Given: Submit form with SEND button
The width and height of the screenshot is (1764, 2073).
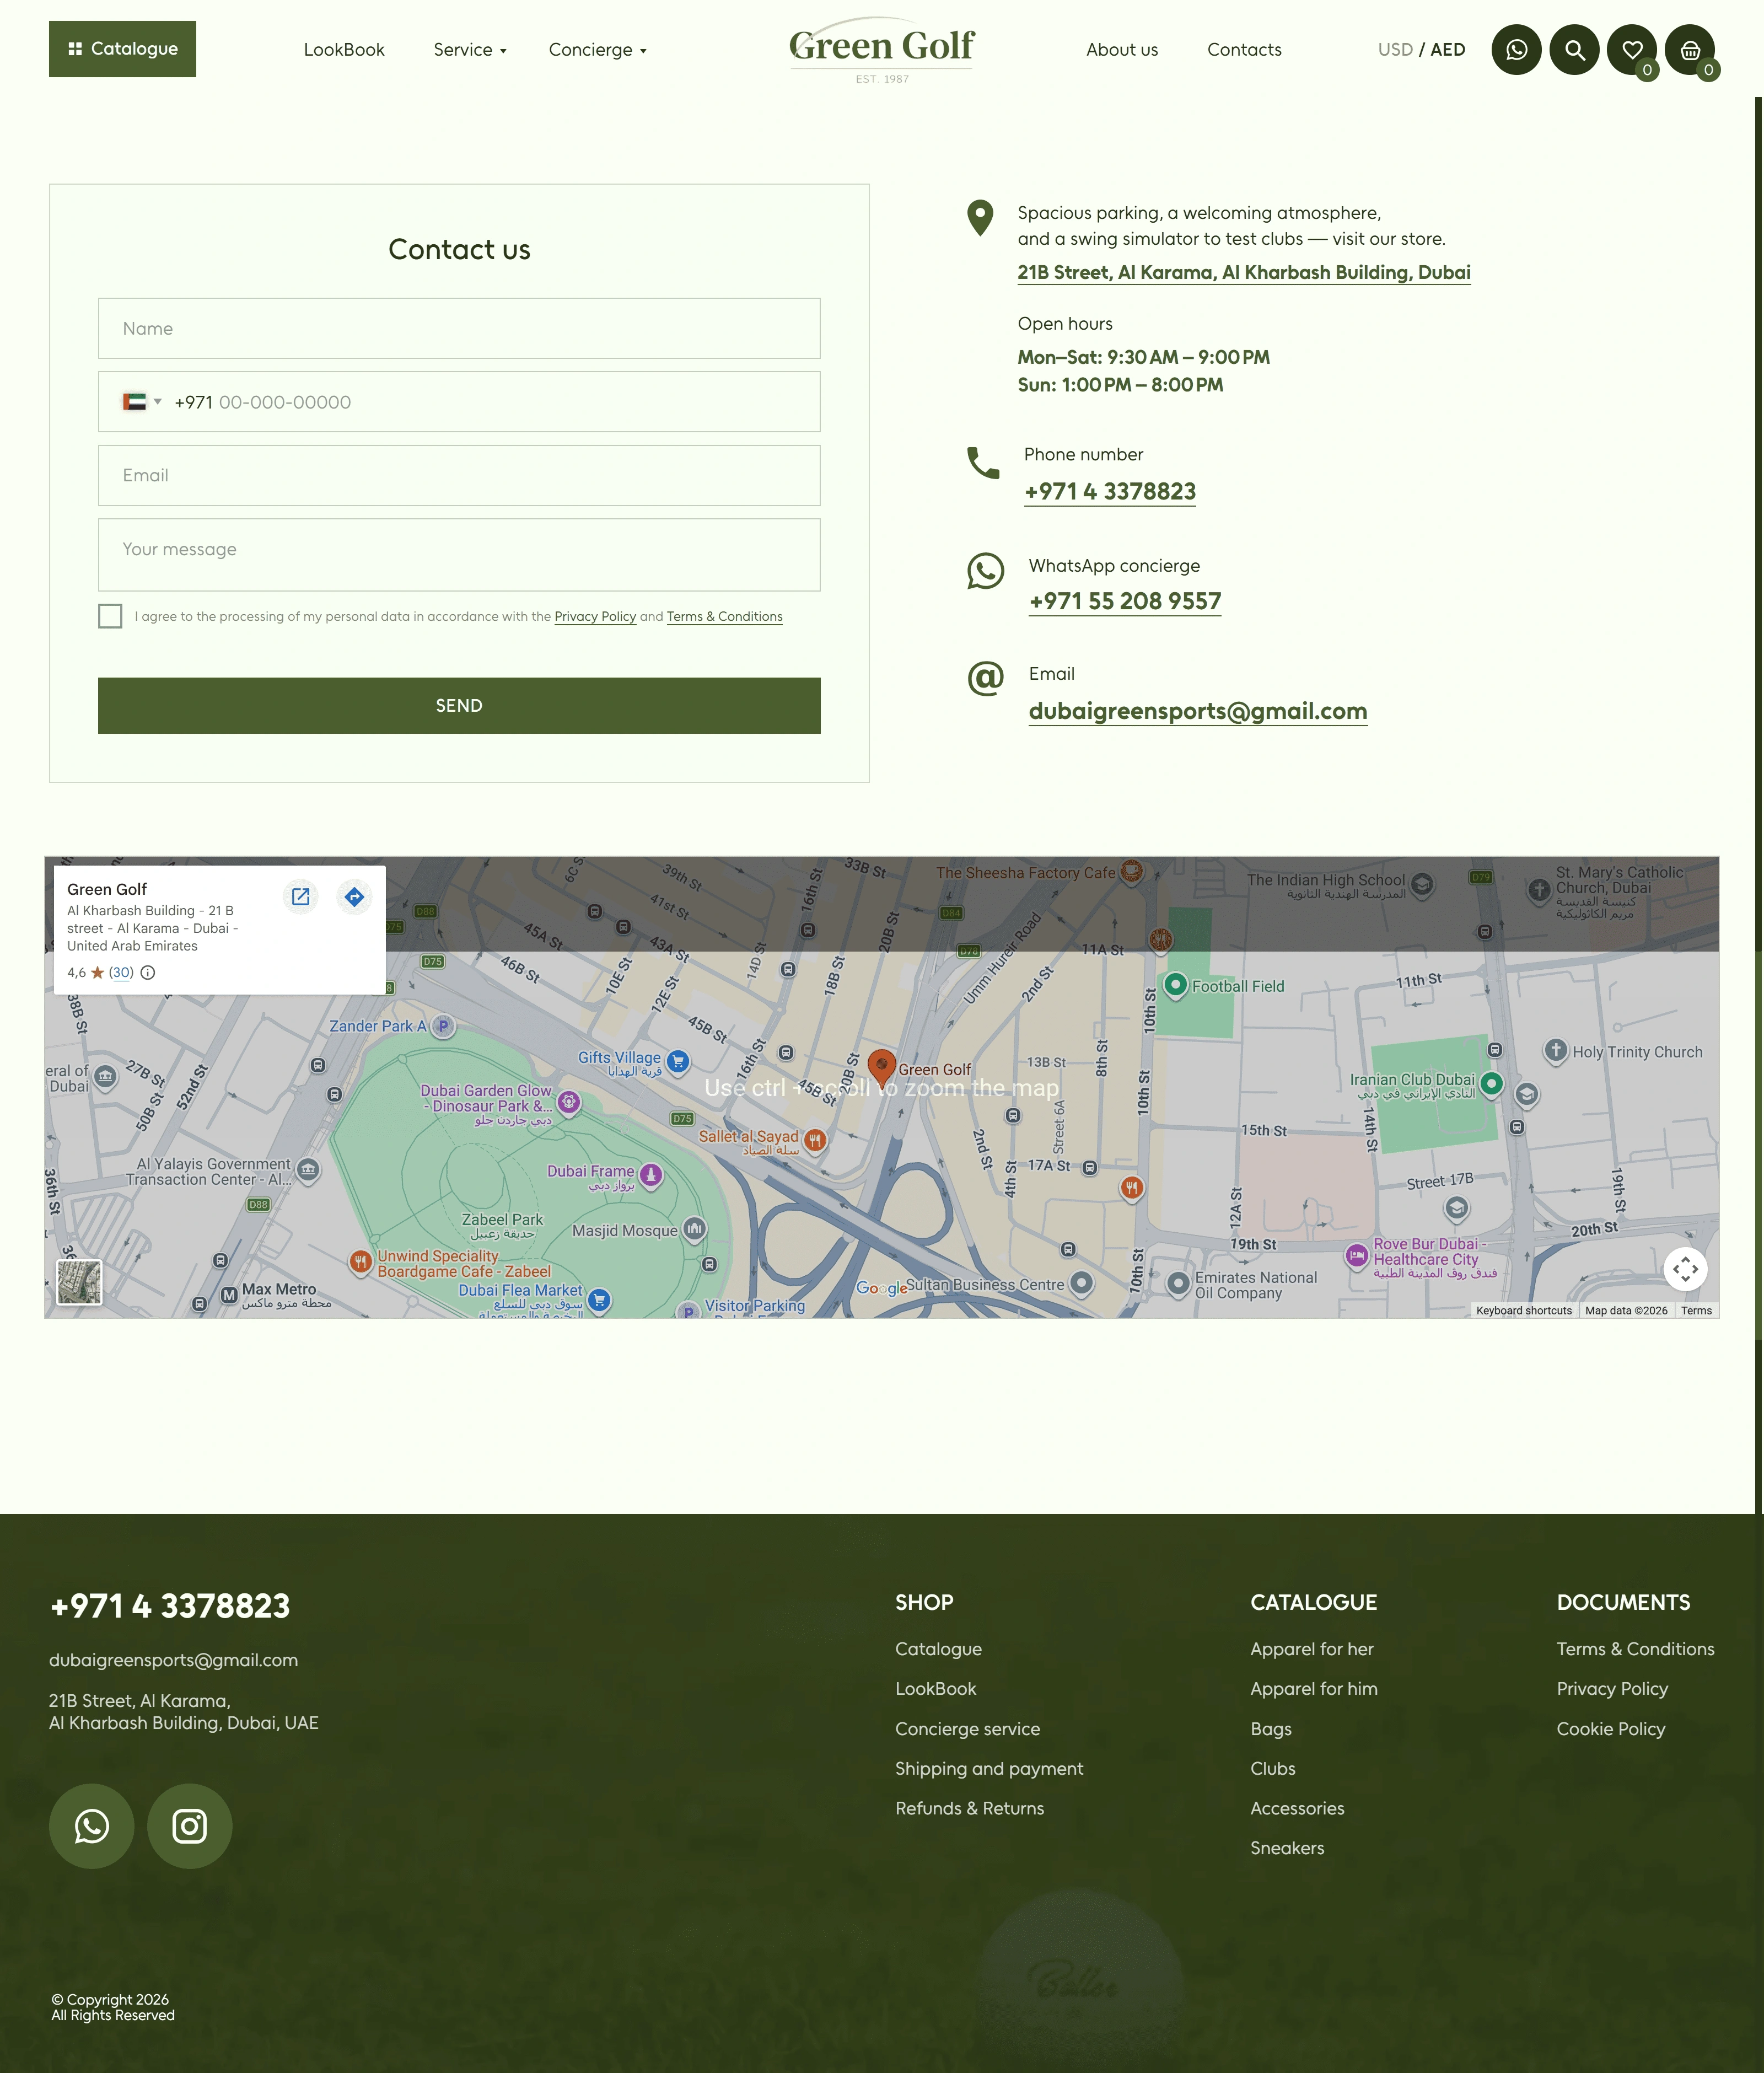Looking at the screenshot, I should (x=459, y=706).
